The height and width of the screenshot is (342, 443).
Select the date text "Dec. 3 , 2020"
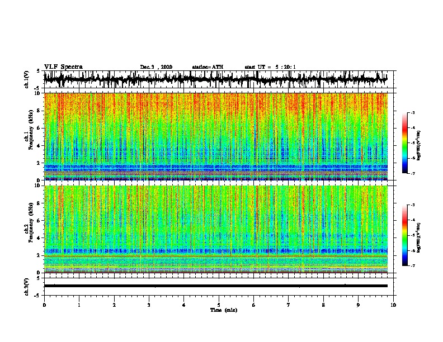coord(156,67)
